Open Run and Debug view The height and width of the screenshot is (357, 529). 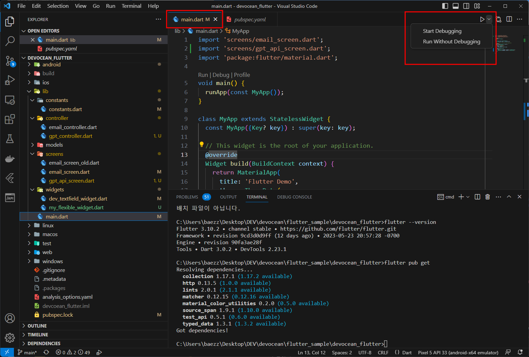(10, 80)
